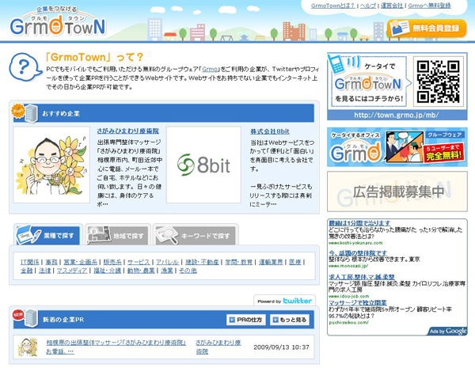
Task: Choose the サービス category link
Action: click(139, 262)
